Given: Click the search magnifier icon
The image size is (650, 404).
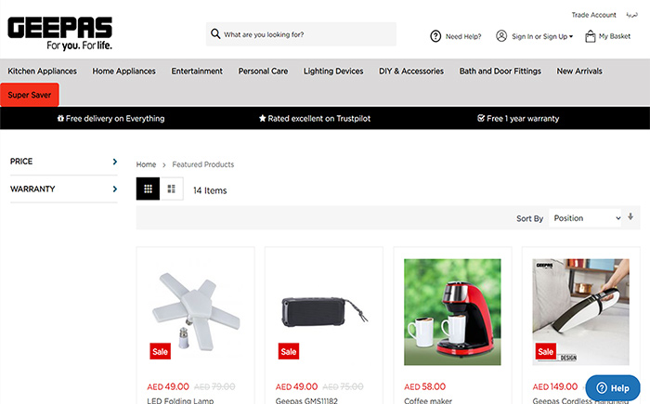Looking at the screenshot, I should pos(215,33).
